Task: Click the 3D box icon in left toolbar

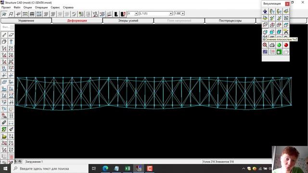Action: pyautogui.click(x=4, y=42)
